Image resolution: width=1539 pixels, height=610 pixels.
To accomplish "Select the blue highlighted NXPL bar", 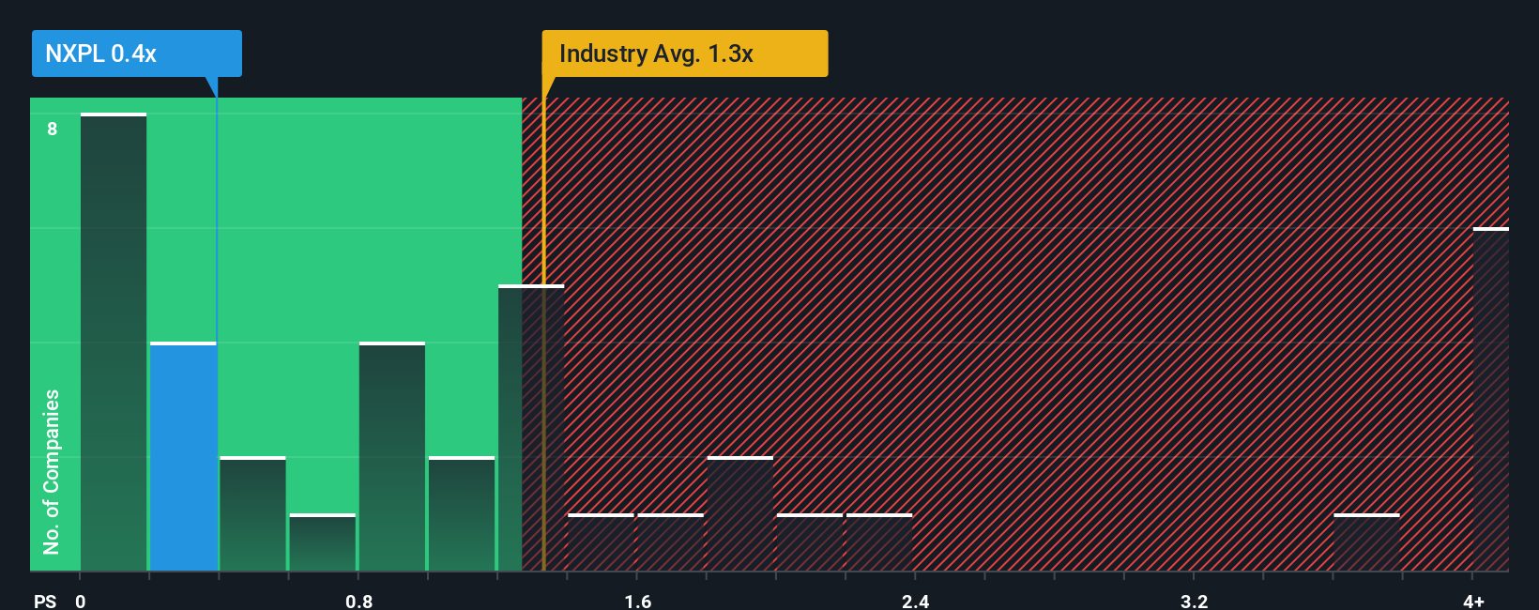I will point(183,457).
